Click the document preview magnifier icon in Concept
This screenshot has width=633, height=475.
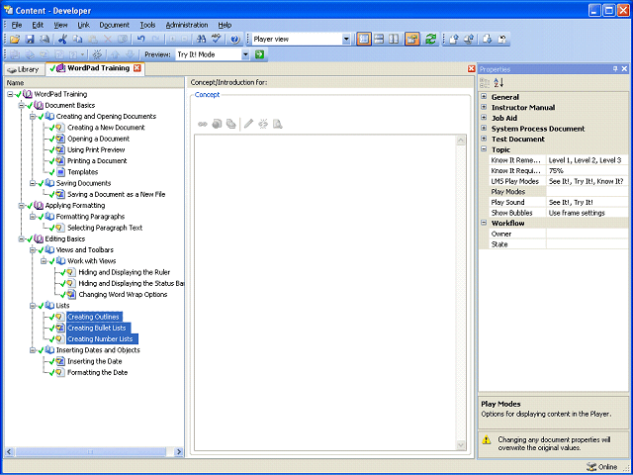coord(277,124)
